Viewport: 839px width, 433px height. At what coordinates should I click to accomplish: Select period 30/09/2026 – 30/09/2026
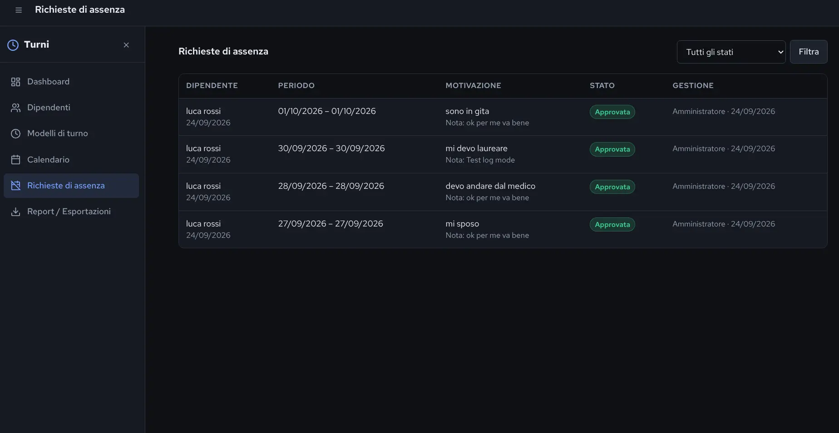pos(331,148)
